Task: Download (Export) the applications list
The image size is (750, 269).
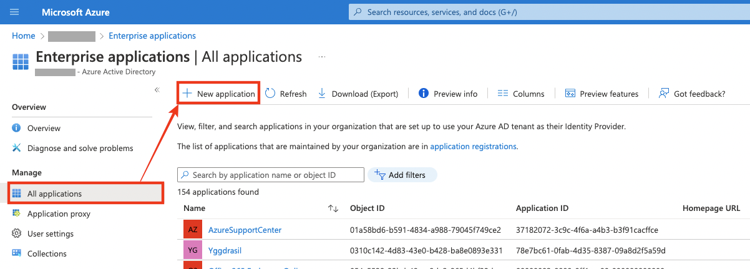Action: pyautogui.click(x=358, y=94)
